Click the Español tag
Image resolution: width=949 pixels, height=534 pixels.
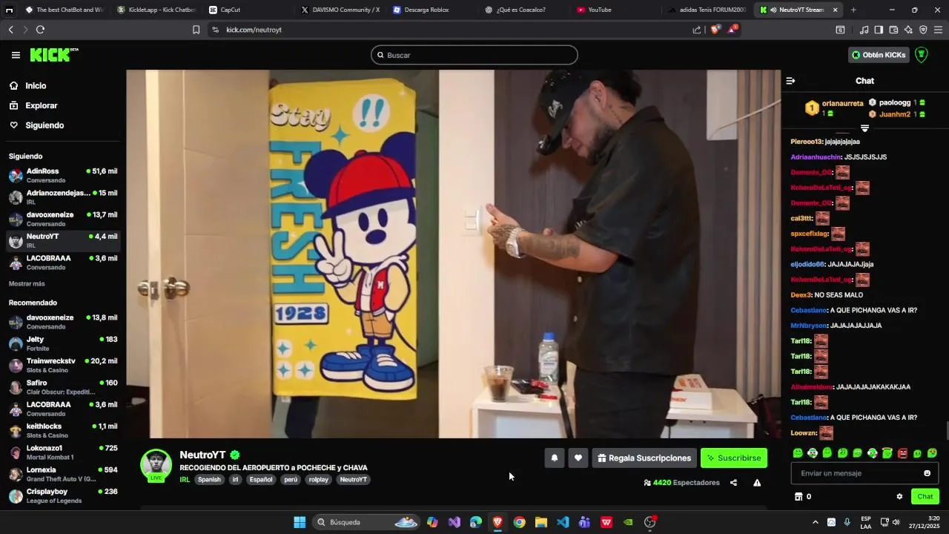(x=261, y=480)
